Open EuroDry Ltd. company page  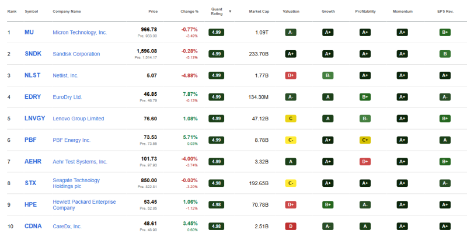67,97
